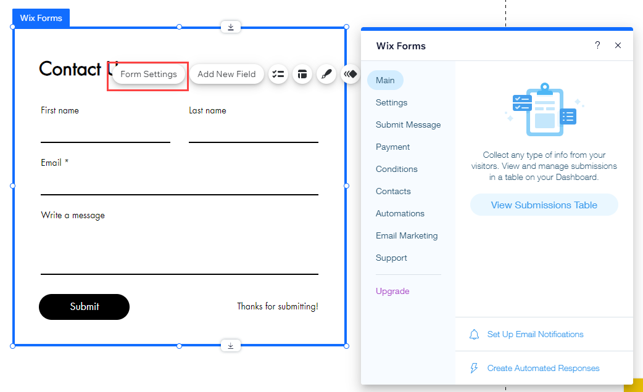This screenshot has height=392, width=643.
Task: Click the "Last name" field label
Action: 207,110
